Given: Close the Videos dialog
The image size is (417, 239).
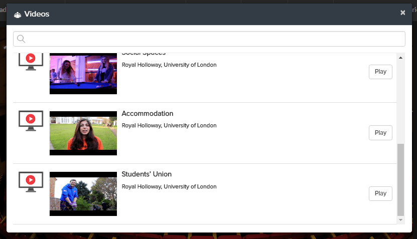Looking at the screenshot, I should [402, 13].
